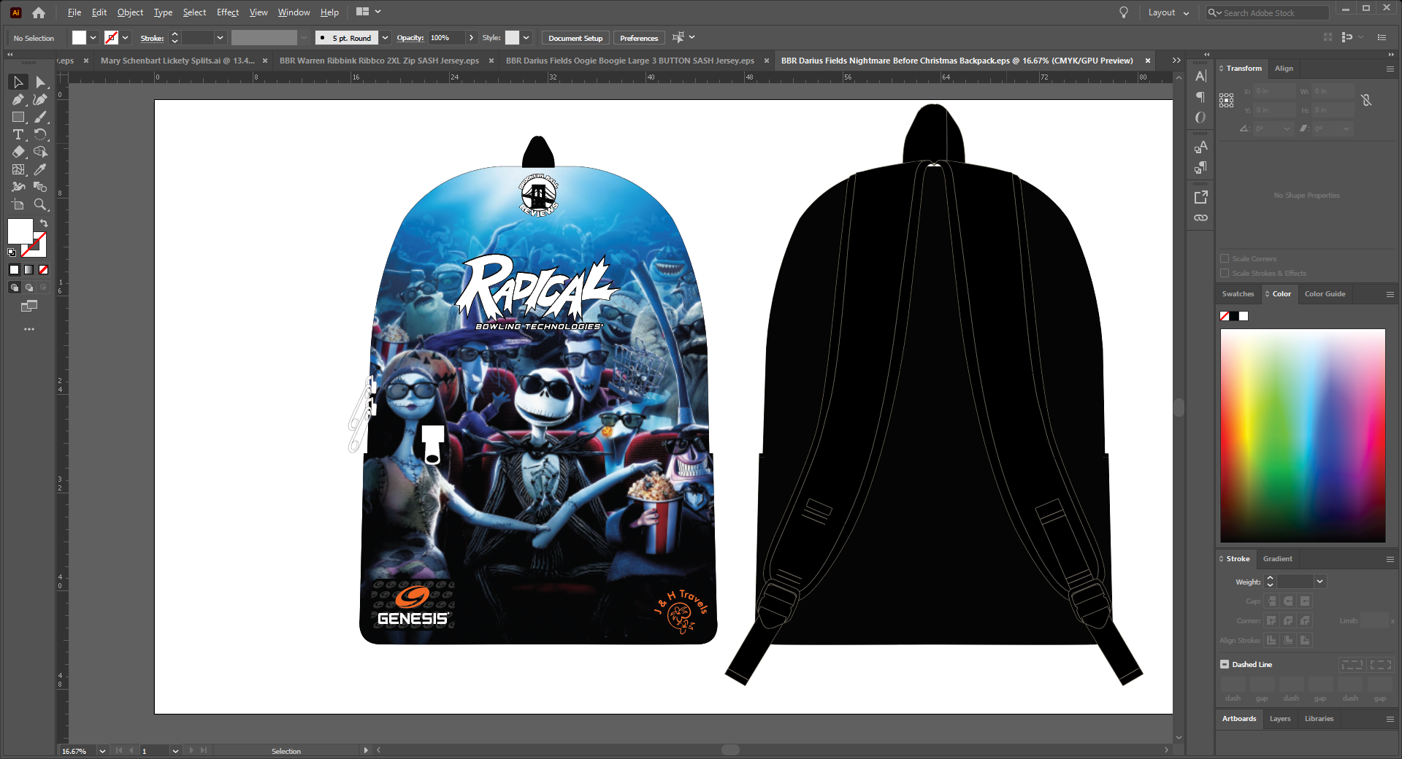Open the OpenType panel icon
Viewport: 1402px width, 759px height.
pyautogui.click(x=1200, y=117)
